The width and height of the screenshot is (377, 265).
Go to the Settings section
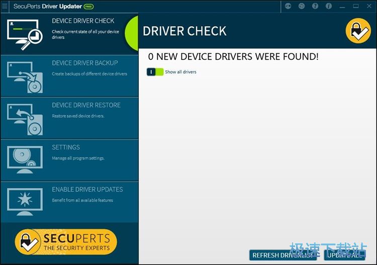[69, 161]
